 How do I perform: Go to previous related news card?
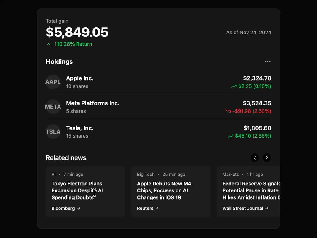255,158
